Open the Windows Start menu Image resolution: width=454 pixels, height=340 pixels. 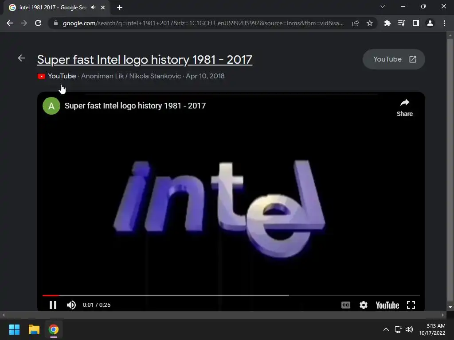14,329
